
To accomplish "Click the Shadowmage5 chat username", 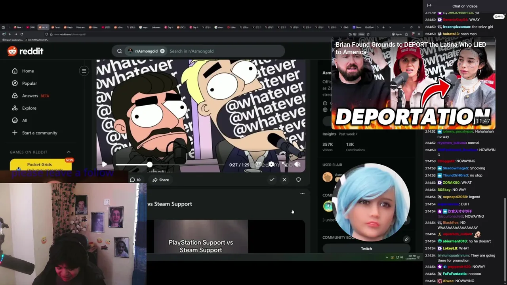I will point(456,168).
